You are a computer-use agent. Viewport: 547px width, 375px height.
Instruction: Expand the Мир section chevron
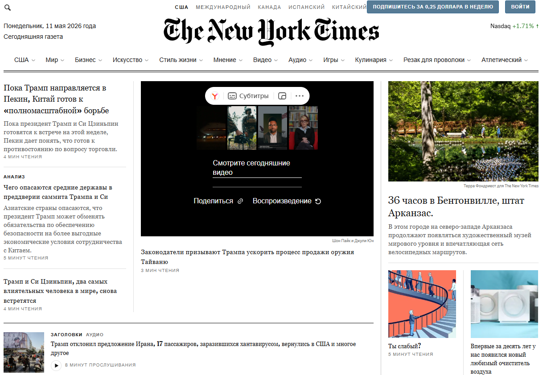tap(62, 60)
